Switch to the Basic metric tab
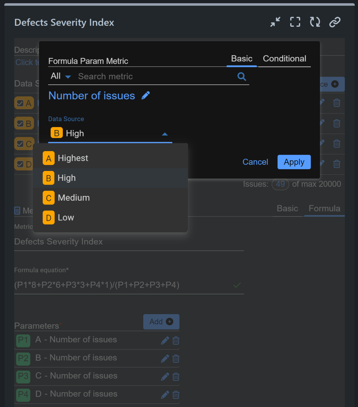Viewport: 358px width, 407px height. click(242, 59)
